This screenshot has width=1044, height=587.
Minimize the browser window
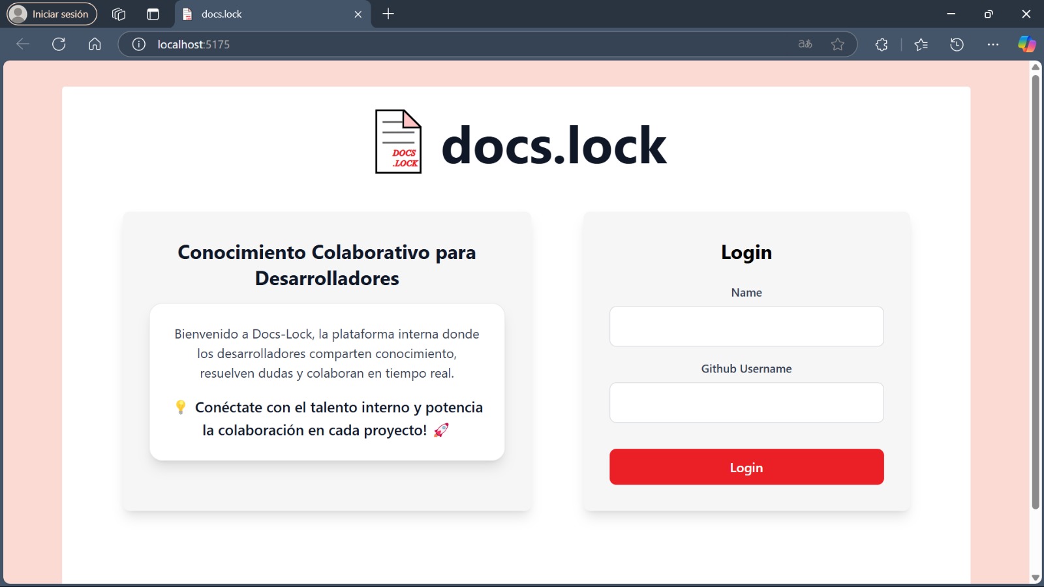951,14
